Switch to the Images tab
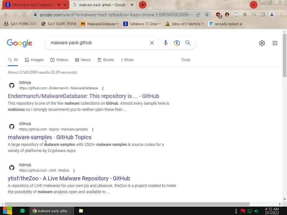 34,60
